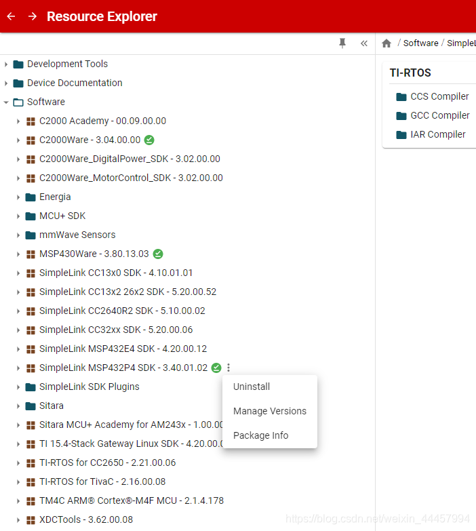
Task: Open the IAR Compiler folder link
Action: [438, 134]
